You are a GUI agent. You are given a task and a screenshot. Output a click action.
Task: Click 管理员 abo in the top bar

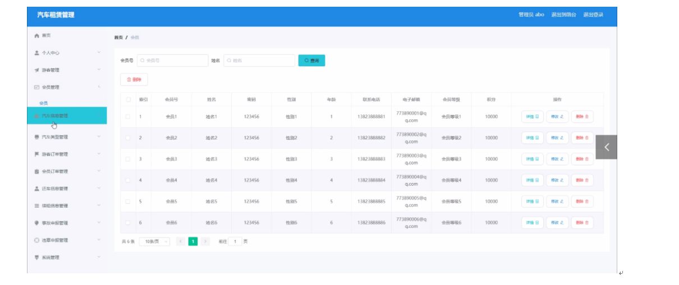(x=531, y=15)
